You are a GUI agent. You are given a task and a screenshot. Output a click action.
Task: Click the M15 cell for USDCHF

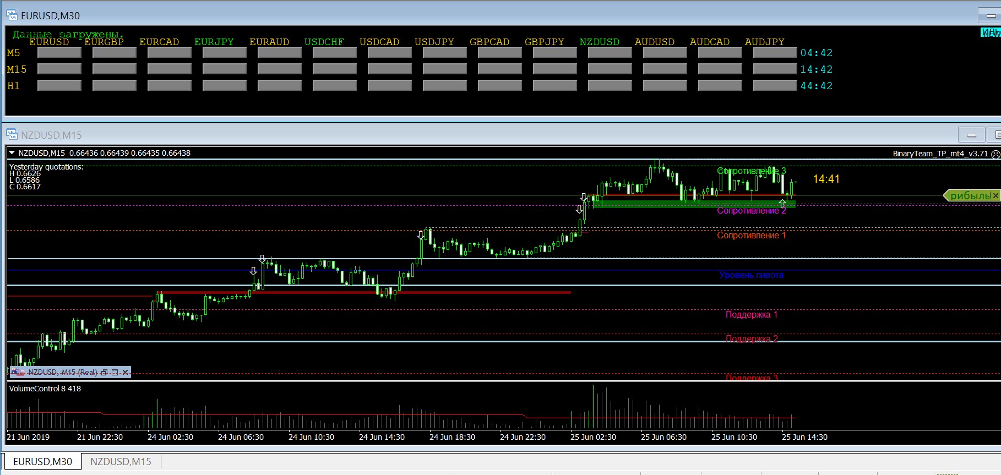pyautogui.click(x=335, y=69)
